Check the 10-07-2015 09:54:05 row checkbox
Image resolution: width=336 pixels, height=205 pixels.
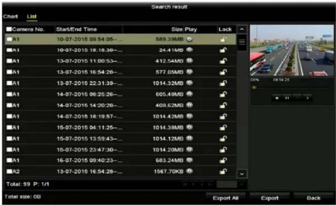pos(9,39)
